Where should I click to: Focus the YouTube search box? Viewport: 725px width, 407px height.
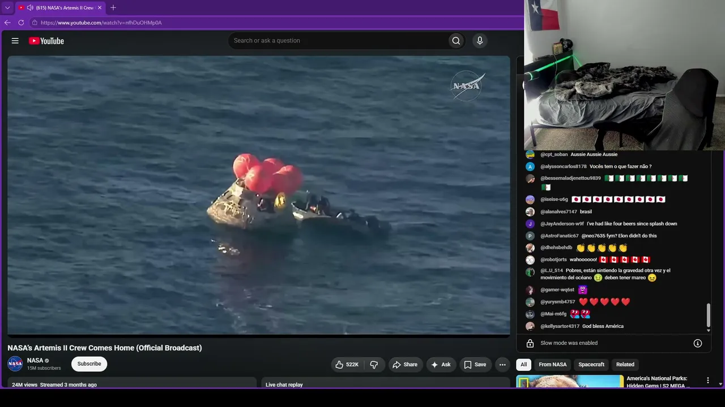pos(338,41)
